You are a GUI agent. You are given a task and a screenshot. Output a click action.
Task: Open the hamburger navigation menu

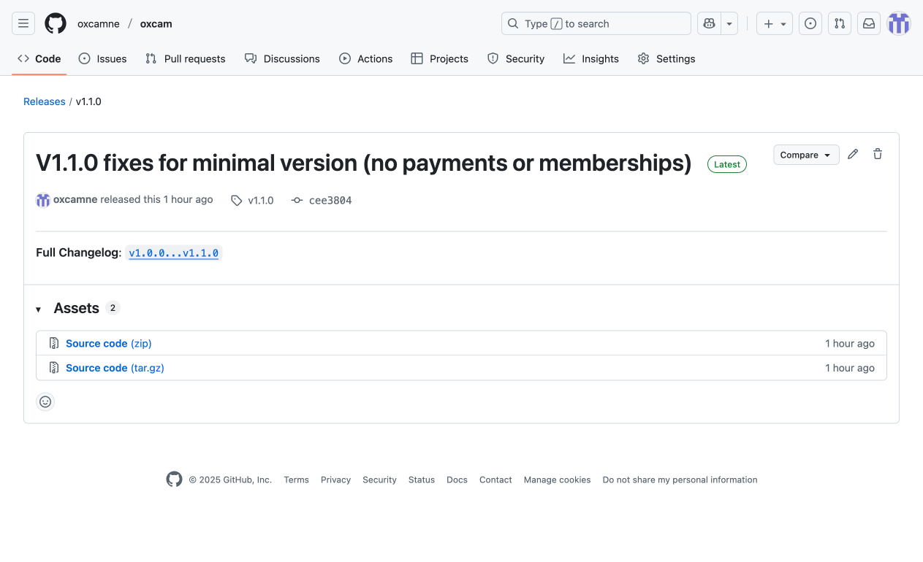(23, 23)
